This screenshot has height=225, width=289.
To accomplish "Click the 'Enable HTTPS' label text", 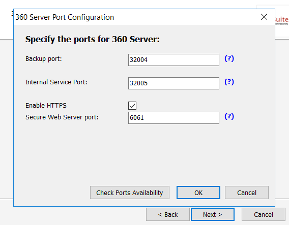I will coord(46,106).
